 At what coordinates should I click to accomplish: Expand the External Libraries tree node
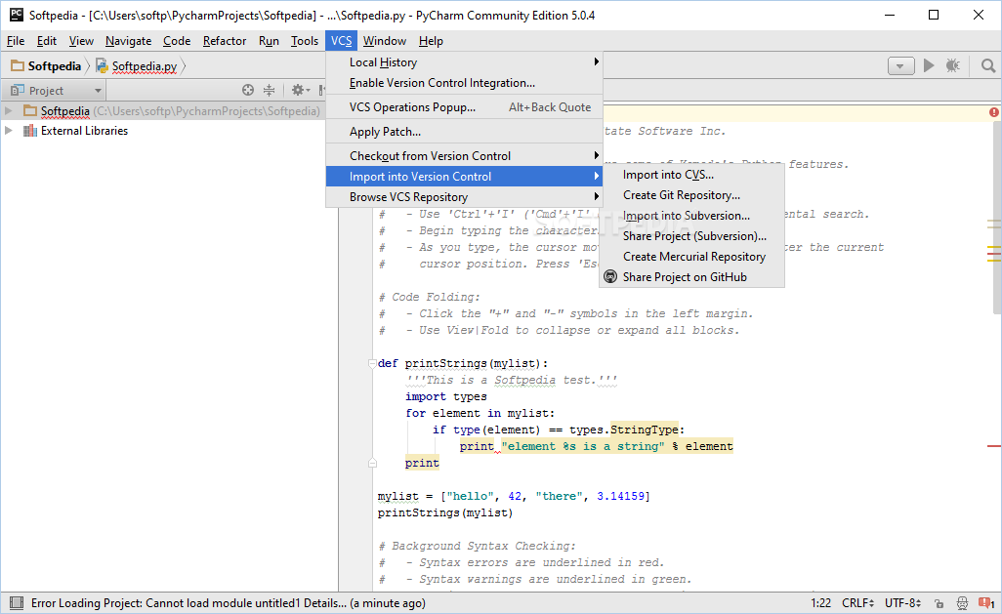pyautogui.click(x=9, y=131)
